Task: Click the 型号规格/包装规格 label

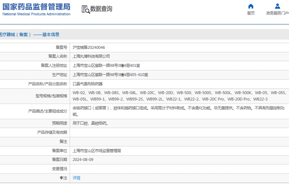Action: (51, 96)
